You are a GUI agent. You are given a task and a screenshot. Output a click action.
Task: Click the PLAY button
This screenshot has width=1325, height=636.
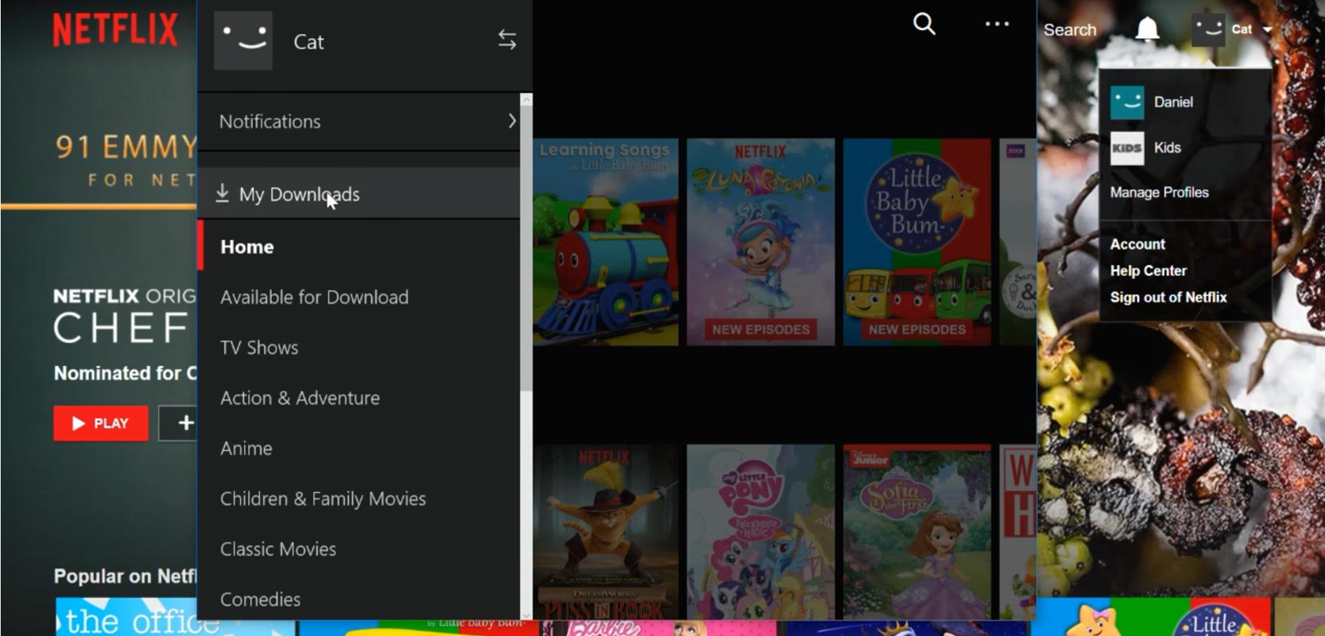(x=101, y=423)
